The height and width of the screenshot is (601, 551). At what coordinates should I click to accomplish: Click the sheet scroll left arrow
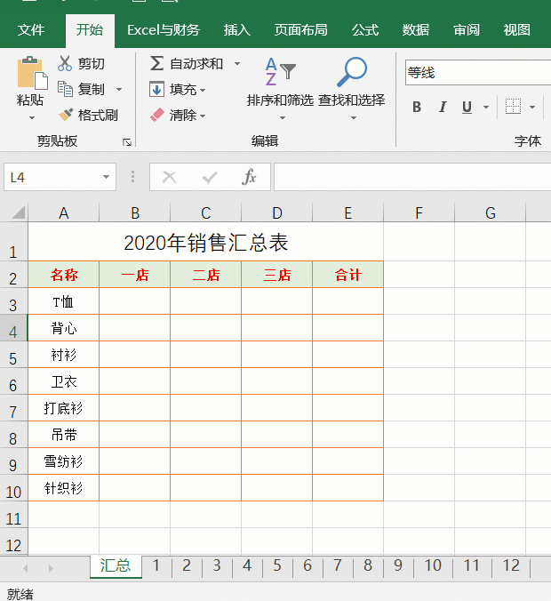point(26,568)
